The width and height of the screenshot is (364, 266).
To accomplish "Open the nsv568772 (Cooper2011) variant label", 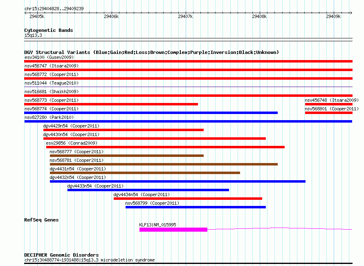I will point(52,74).
